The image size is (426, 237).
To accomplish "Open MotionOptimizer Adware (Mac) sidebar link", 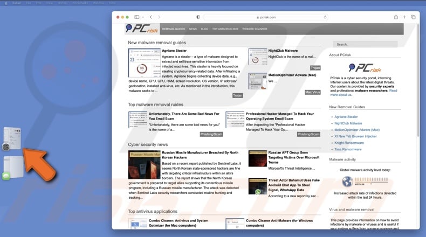I will (357, 130).
